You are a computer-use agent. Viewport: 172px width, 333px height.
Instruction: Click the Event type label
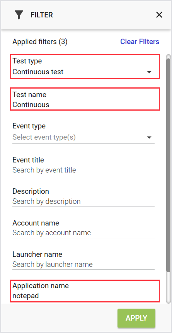pyautogui.click(x=29, y=126)
